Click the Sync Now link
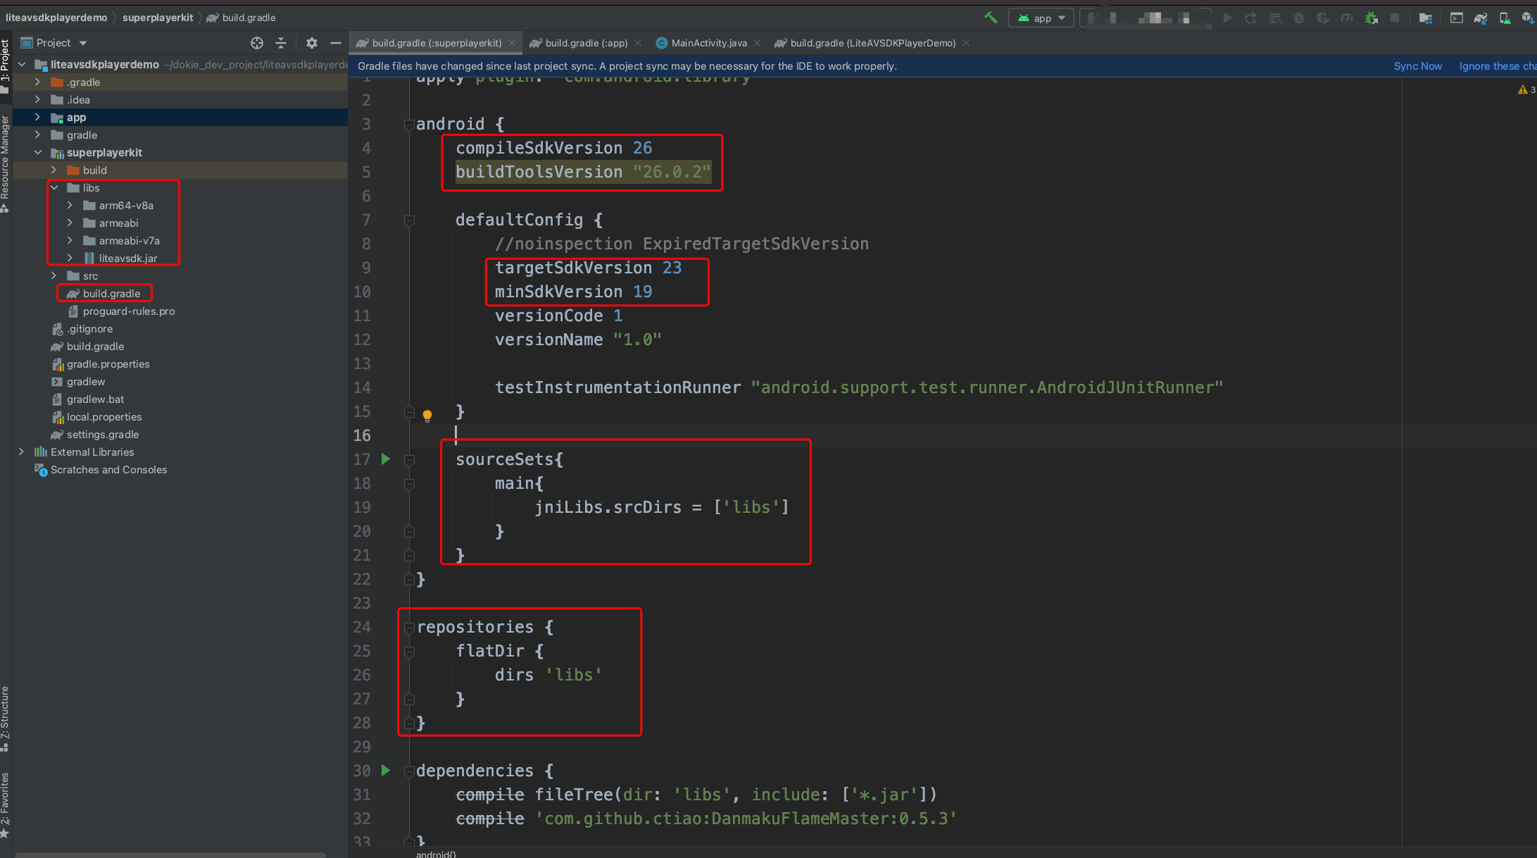Image resolution: width=1537 pixels, height=858 pixels. tap(1417, 66)
